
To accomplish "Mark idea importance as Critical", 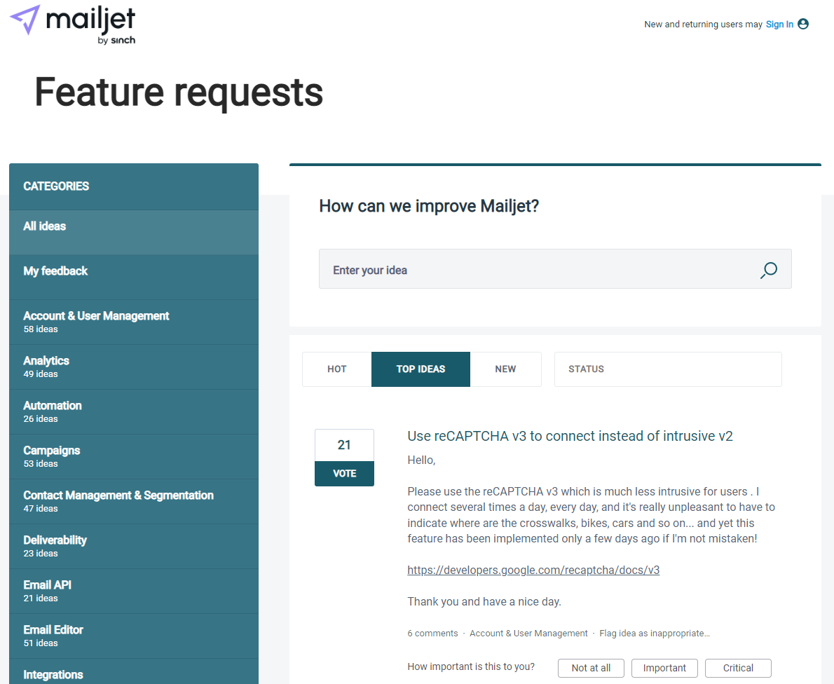I will pos(738,668).
